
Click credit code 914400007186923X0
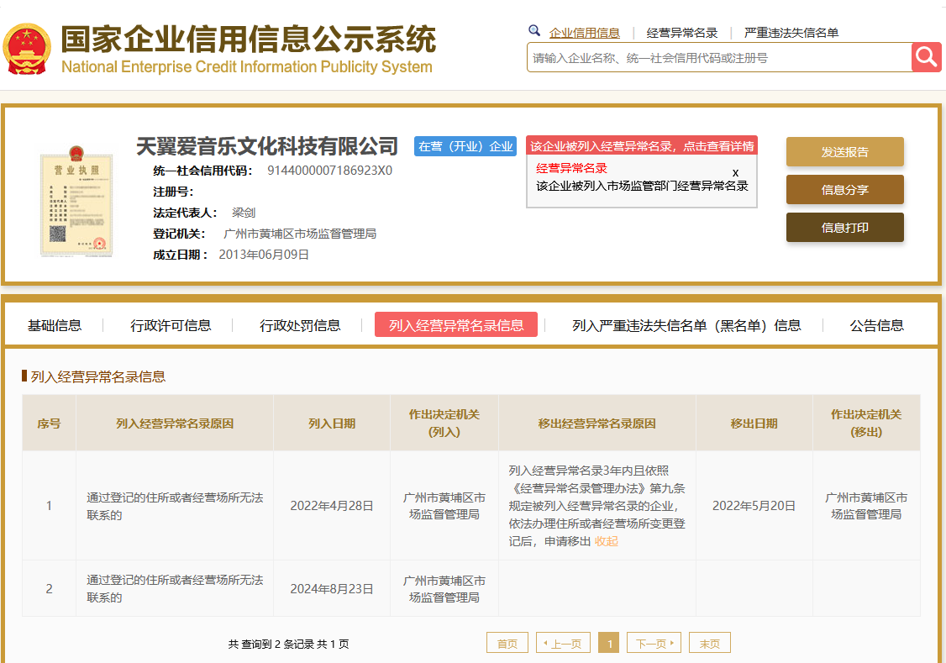tap(329, 171)
